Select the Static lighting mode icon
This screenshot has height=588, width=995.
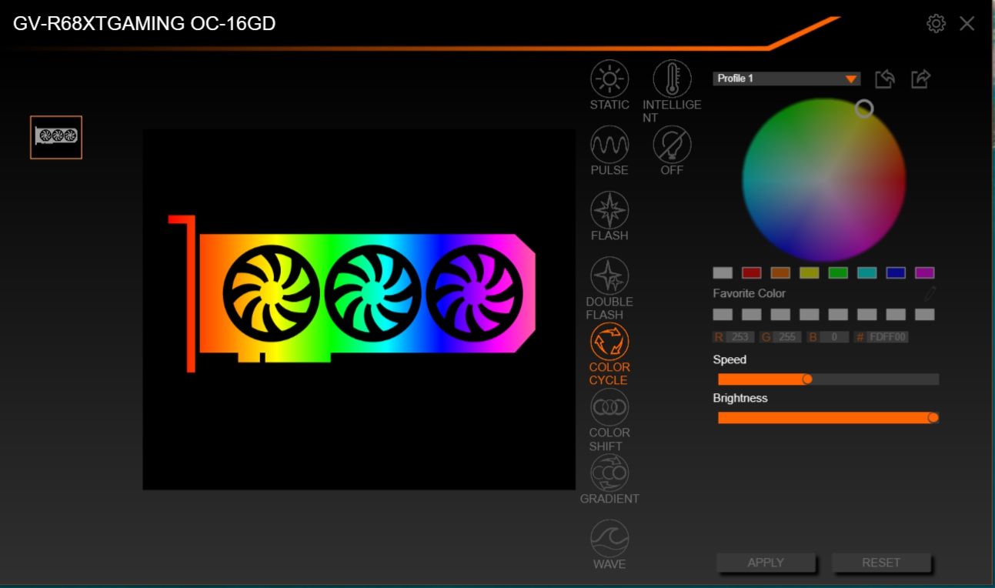(609, 79)
